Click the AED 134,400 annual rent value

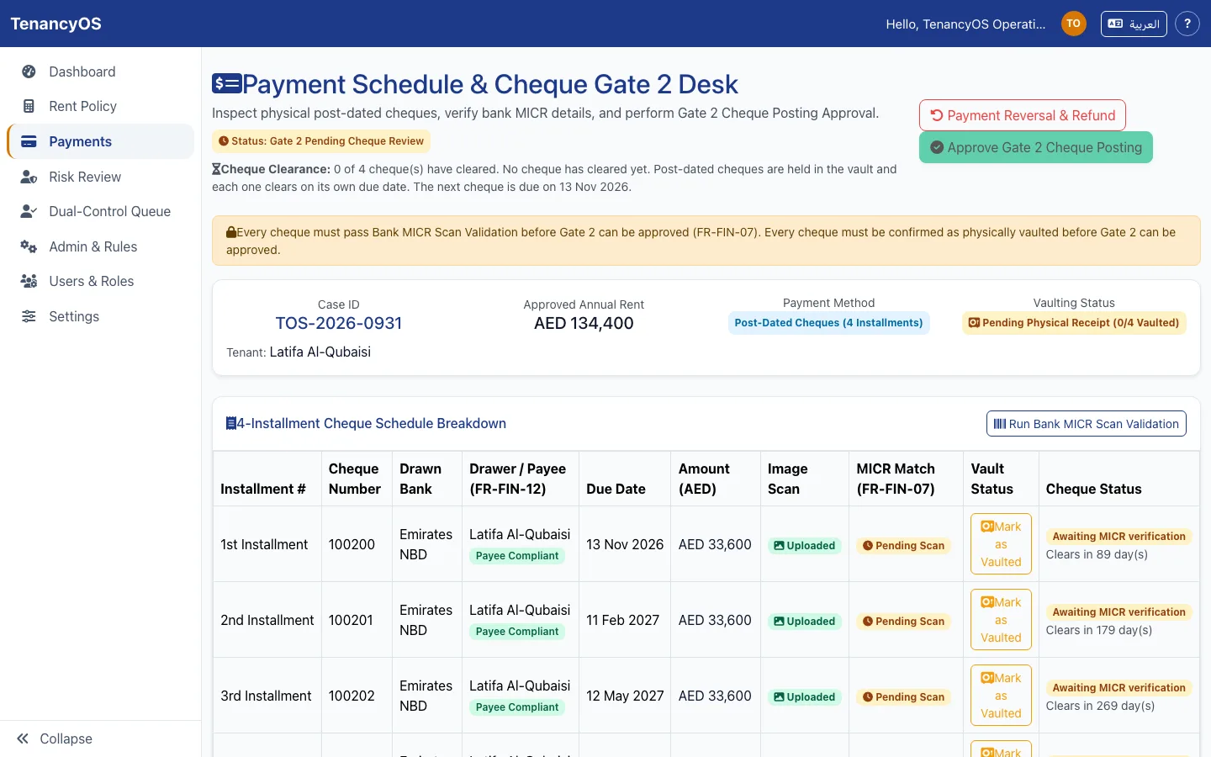click(584, 323)
